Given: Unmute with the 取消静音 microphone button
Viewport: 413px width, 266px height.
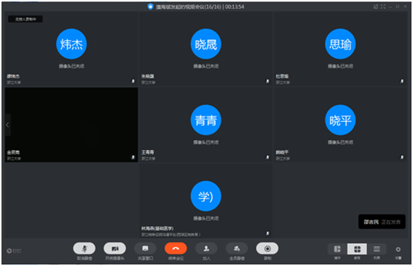Looking at the screenshot, I should [84, 248].
